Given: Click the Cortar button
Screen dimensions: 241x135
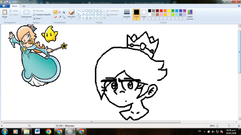Looking at the screenshot, I should [14, 11].
